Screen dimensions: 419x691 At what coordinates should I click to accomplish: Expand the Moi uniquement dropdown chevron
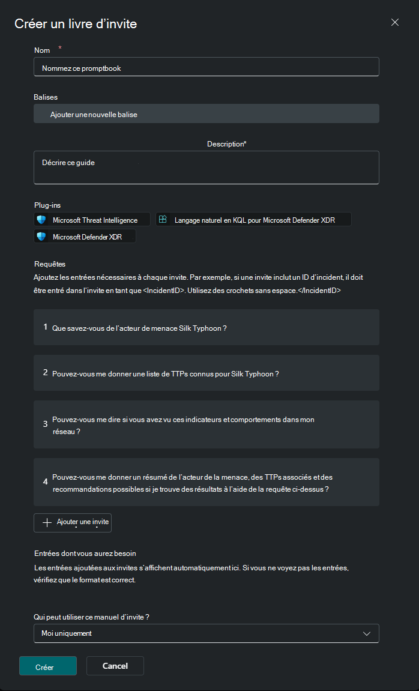click(367, 633)
